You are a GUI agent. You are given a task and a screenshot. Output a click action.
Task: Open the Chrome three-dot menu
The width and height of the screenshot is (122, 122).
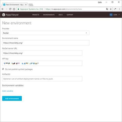[x=119, y=9]
